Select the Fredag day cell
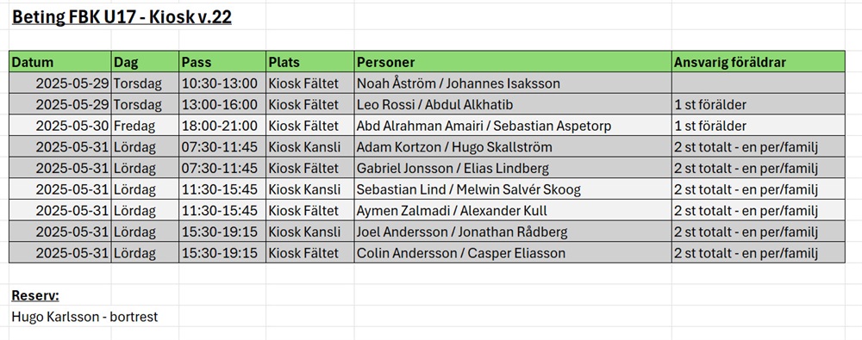Image resolution: width=862 pixels, height=340 pixels. pos(145,126)
